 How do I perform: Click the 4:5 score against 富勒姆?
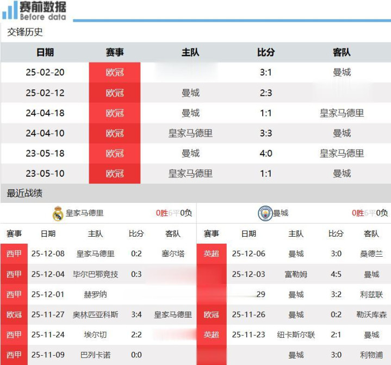tap(336, 274)
